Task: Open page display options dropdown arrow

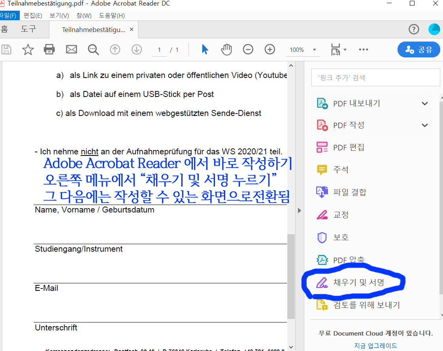Action: pyautogui.click(x=345, y=50)
